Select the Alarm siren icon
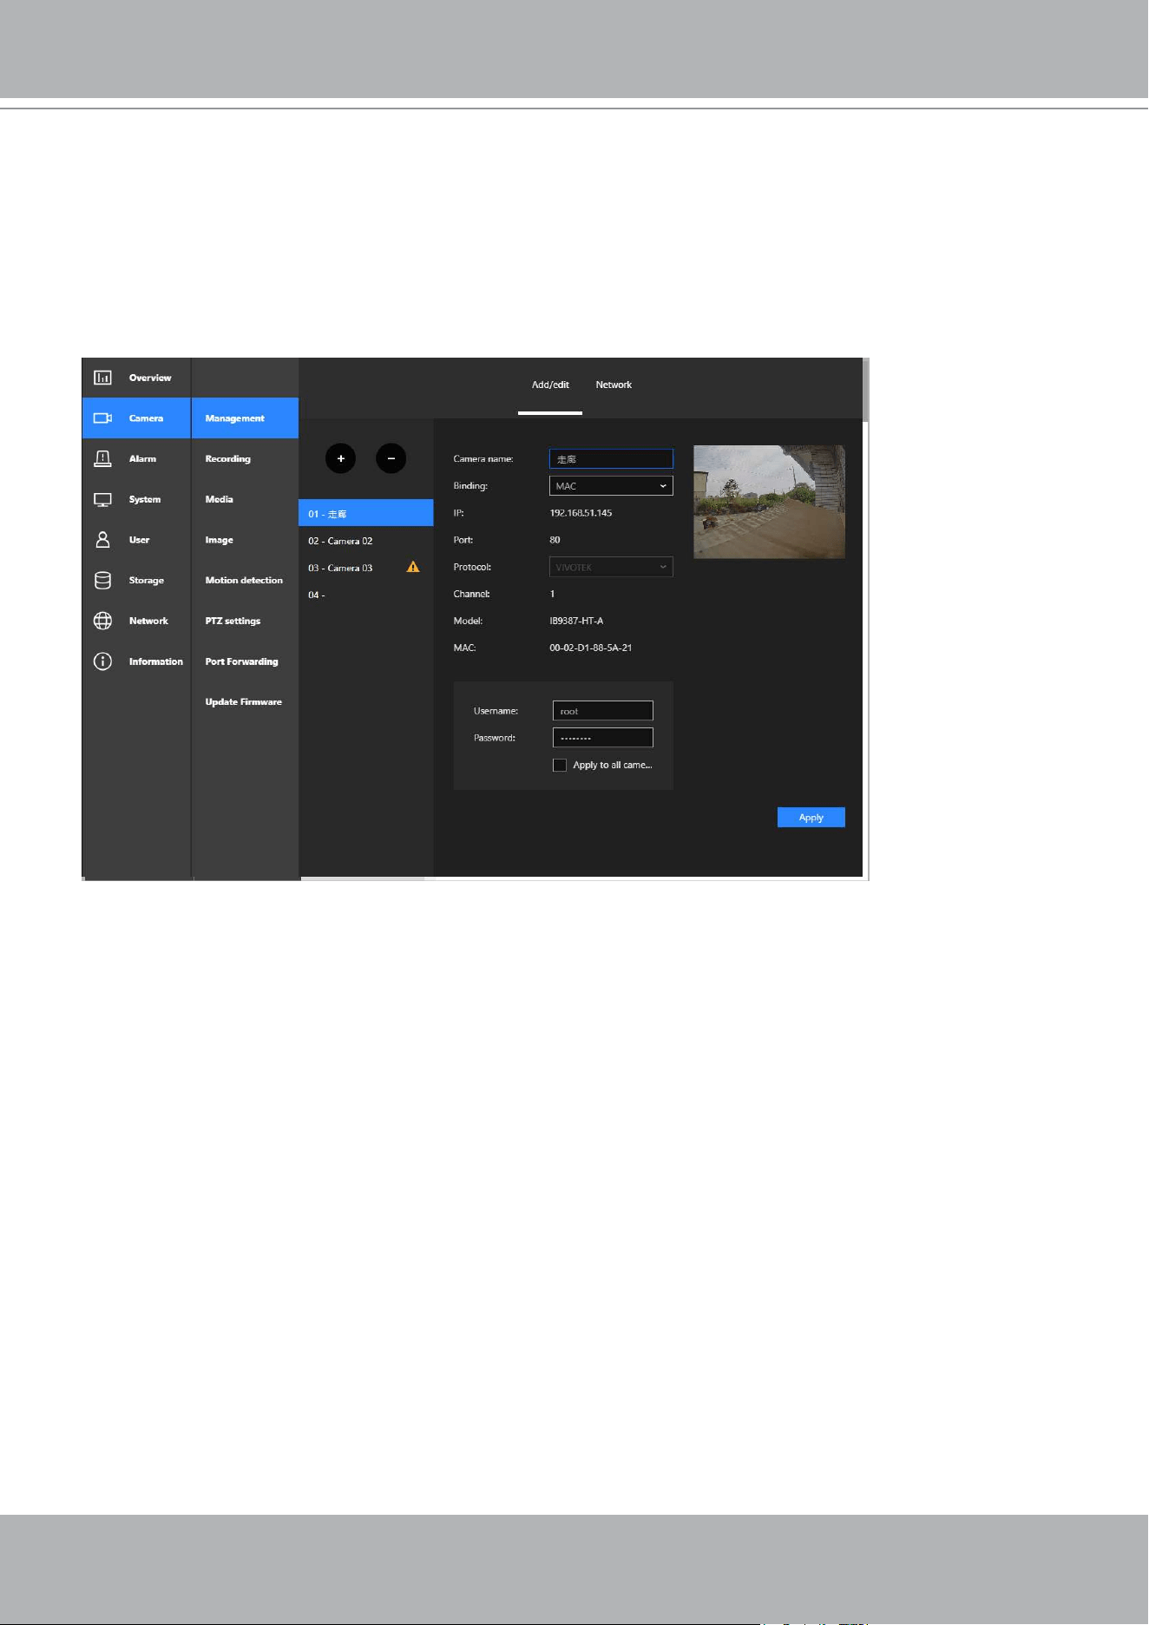This screenshot has width=1149, height=1625. [102, 458]
